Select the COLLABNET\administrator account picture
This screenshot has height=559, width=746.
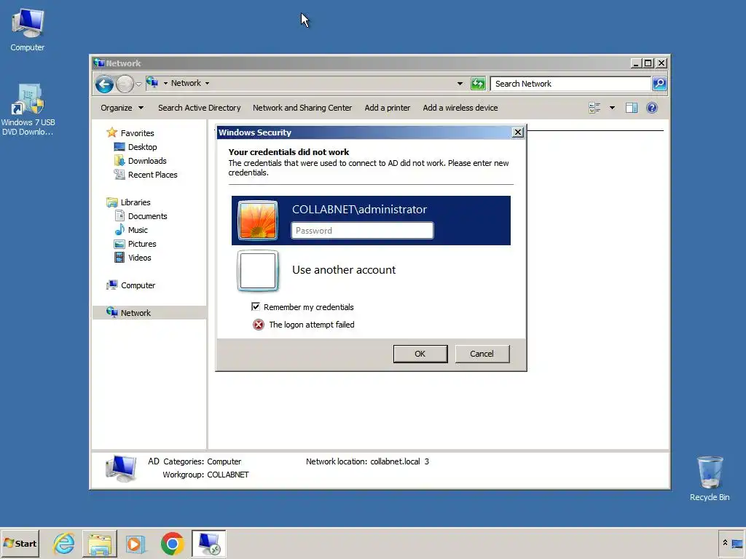point(257,220)
